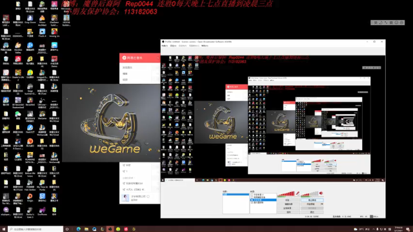Toggle the first source checkbox in OBS

point(252,195)
